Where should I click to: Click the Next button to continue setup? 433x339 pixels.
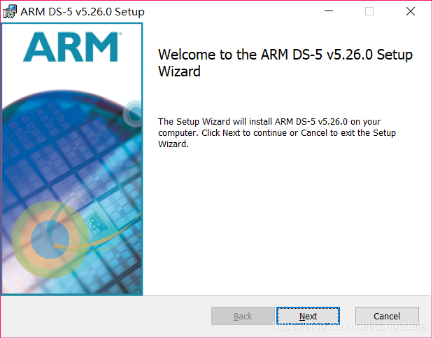(x=308, y=316)
